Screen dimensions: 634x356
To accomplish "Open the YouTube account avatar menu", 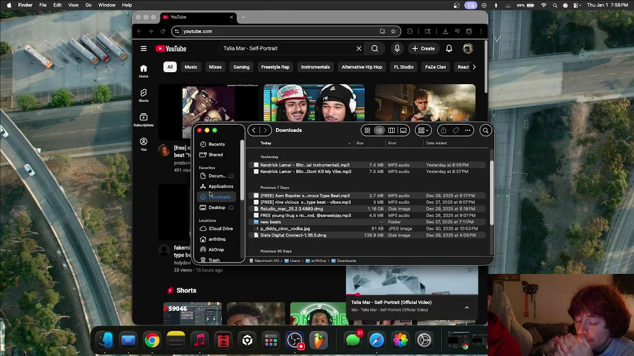I will pyautogui.click(x=468, y=48).
